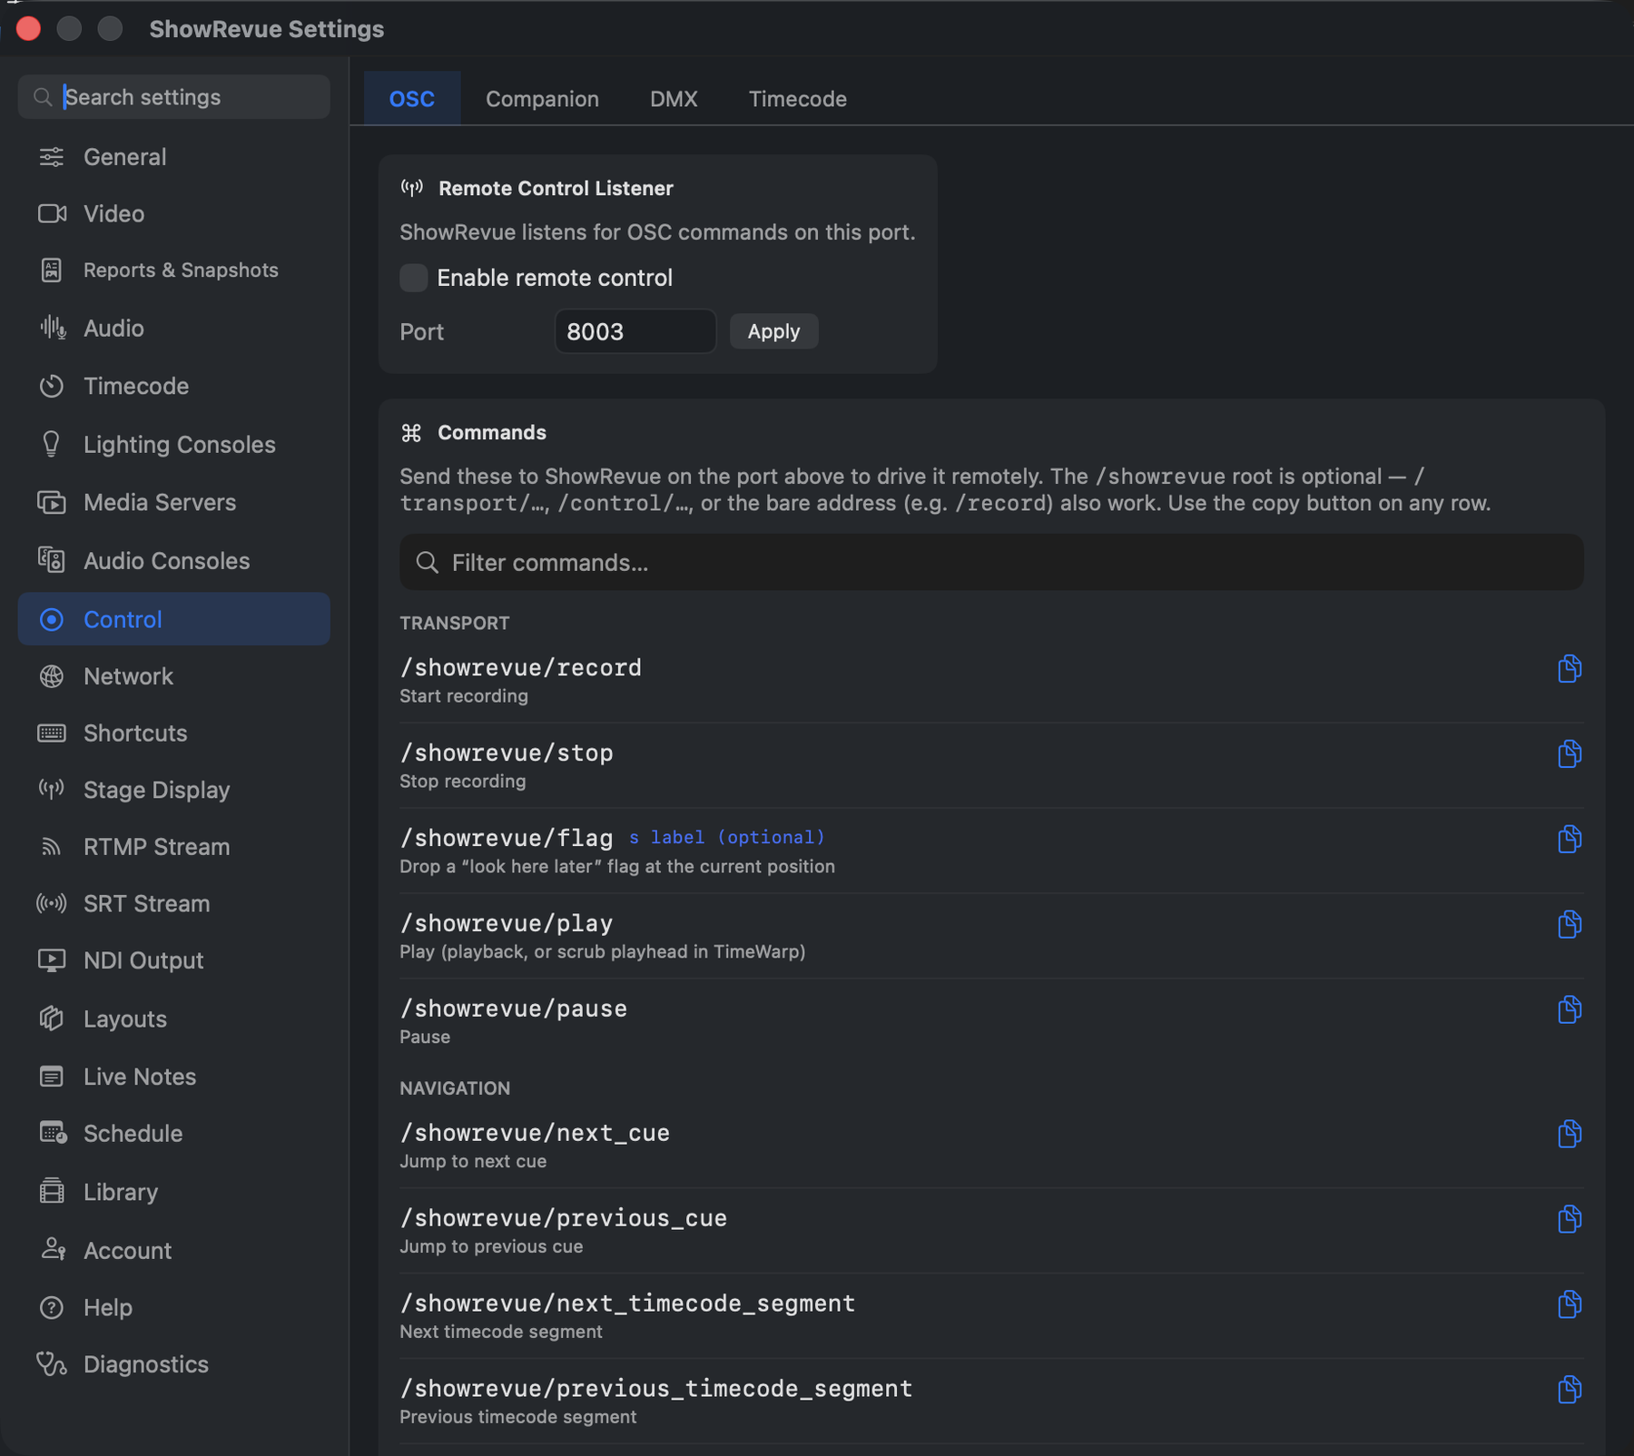The height and width of the screenshot is (1456, 1634).
Task: Open Reports & Snapshots sidebar icon
Action: pyautogui.click(x=52, y=271)
